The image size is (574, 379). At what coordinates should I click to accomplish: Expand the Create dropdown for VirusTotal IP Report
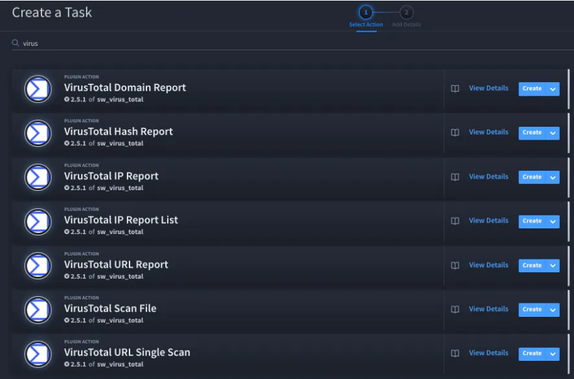553,177
